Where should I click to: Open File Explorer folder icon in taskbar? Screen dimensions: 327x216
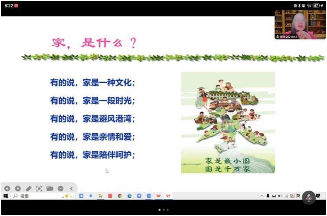(x=101, y=196)
